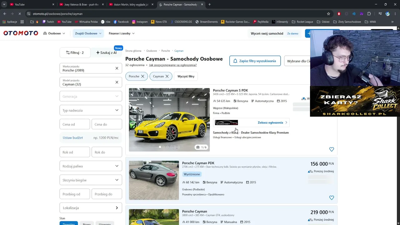This screenshot has width=400, height=225.
Task: Open the grey Cayman PDK thumbnail
Action: 154,180
